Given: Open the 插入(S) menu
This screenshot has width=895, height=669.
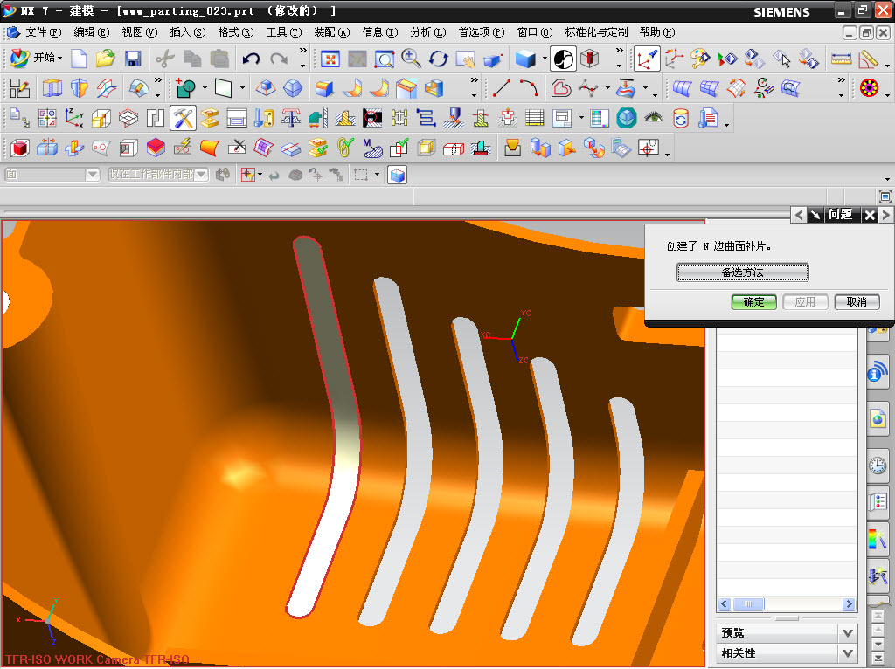Looking at the screenshot, I should (x=188, y=32).
